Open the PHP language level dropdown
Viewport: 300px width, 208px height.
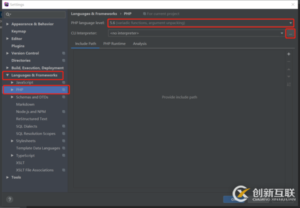[x=201, y=23]
